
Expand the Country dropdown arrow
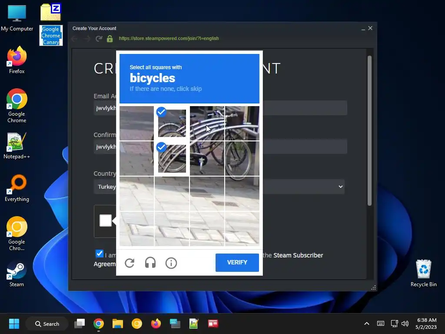coord(340,187)
